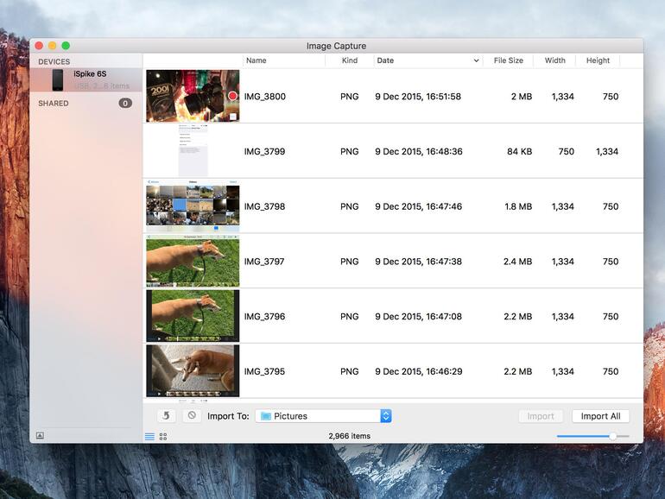Select the IMG_3795 thumbnail
This screenshot has height=499, width=665.
click(x=193, y=371)
